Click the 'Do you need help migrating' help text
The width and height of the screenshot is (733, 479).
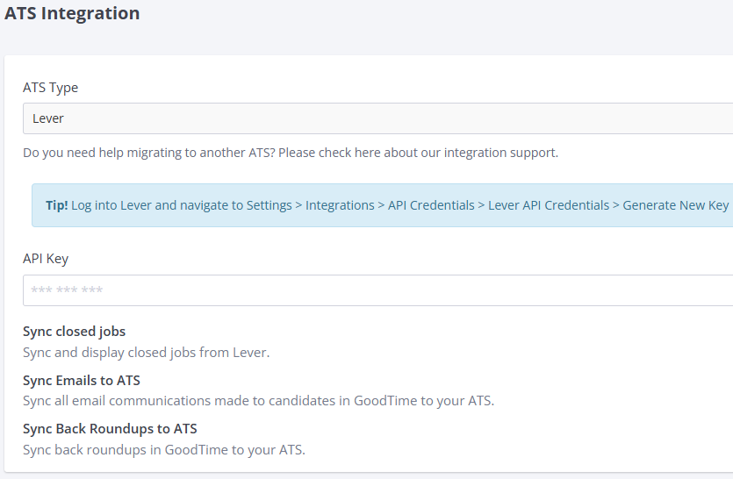tap(291, 153)
